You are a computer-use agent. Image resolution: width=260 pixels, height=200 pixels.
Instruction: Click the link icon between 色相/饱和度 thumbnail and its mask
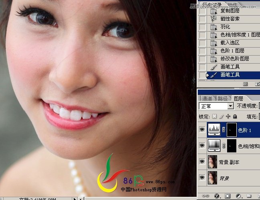coord(223,146)
